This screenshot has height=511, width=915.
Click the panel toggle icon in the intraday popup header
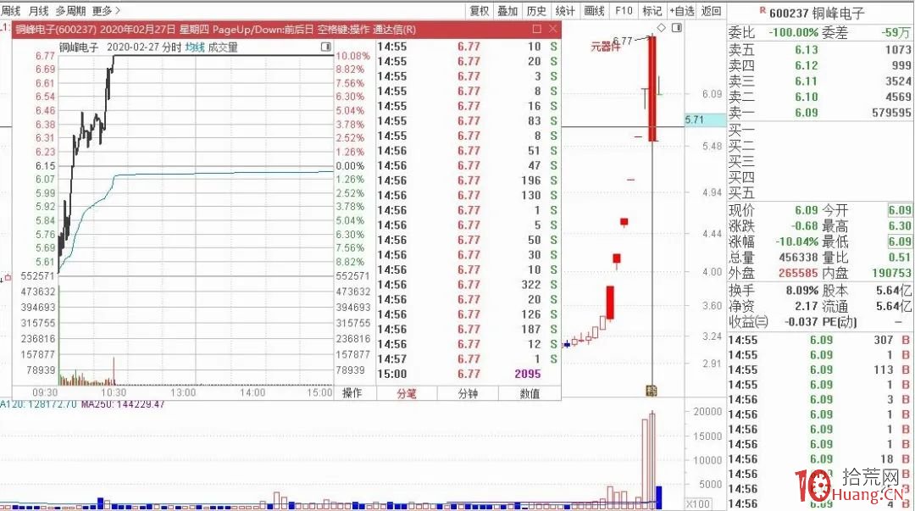tap(326, 47)
